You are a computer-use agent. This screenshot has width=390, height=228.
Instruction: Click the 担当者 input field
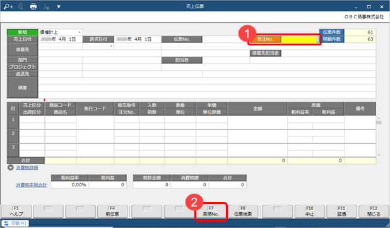tap(225, 60)
